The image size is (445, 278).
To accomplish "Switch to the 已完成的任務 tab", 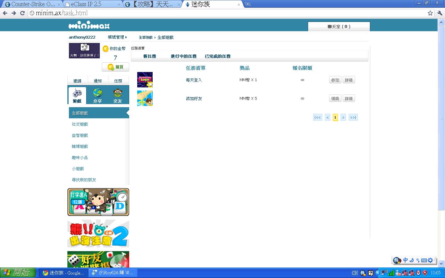I will coord(218,56).
